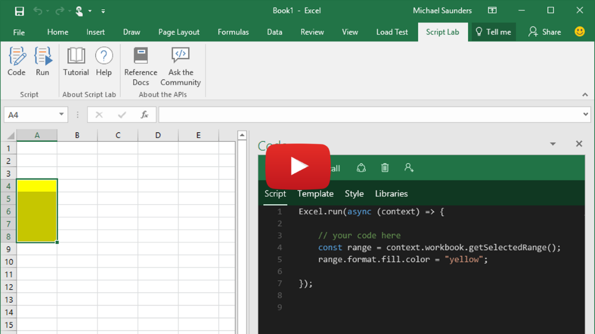Play the embedded tutorial video
The image size is (595, 334).
click(x=298, y=167)
